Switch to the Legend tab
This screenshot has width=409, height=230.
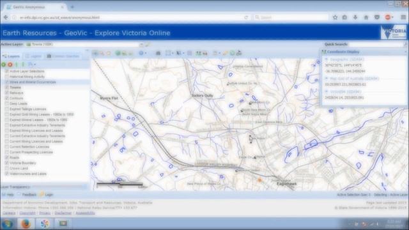tap(33, 56)
